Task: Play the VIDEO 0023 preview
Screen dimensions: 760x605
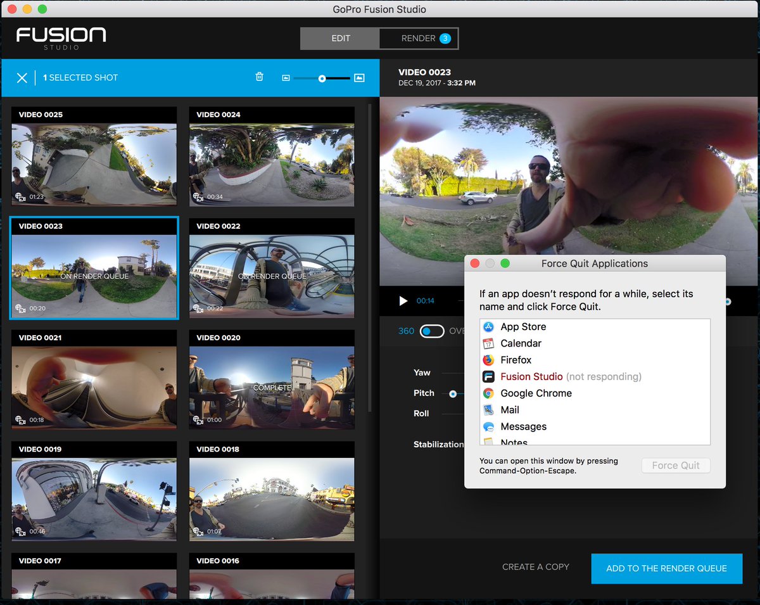Action: click(403, 301)
